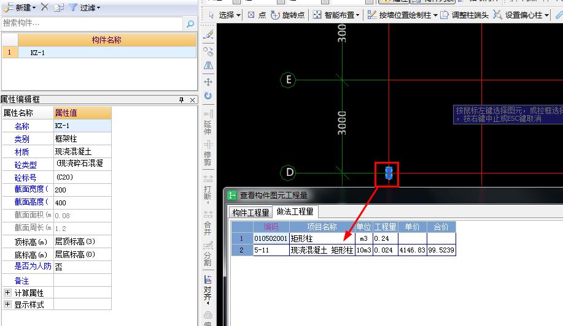
Task: Click 按墙位置绘制柱 tool
Action: click(x=399, y=15)
